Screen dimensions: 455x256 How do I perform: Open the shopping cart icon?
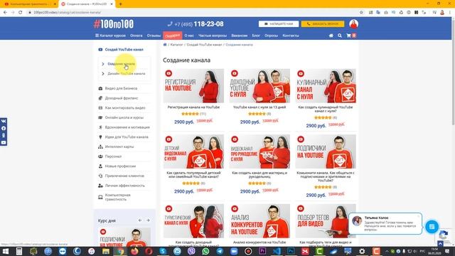pos(349,36)
